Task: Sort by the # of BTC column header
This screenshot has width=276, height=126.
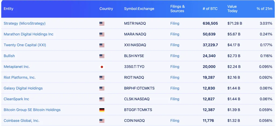Action: tap(209, 9)
